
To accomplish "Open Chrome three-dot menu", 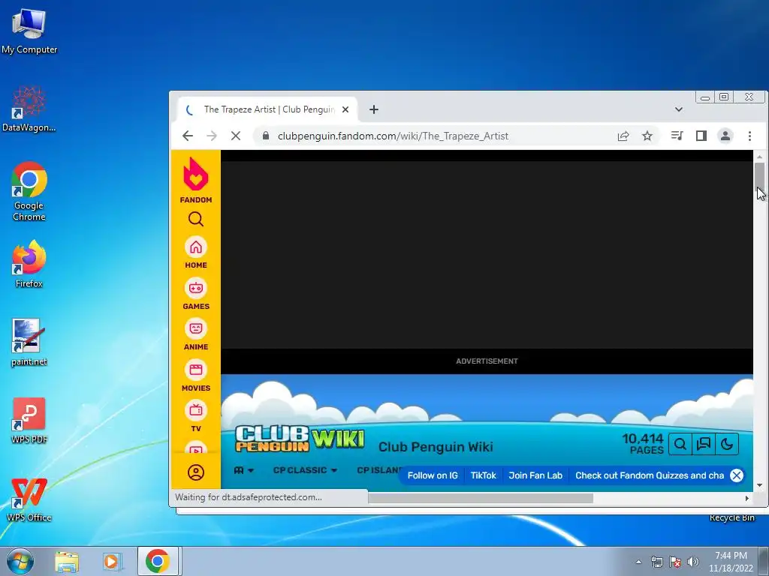I will click(749, 136).
